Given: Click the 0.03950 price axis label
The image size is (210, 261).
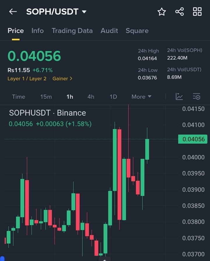Looking at the screenshot, I should tap(193, 173).
